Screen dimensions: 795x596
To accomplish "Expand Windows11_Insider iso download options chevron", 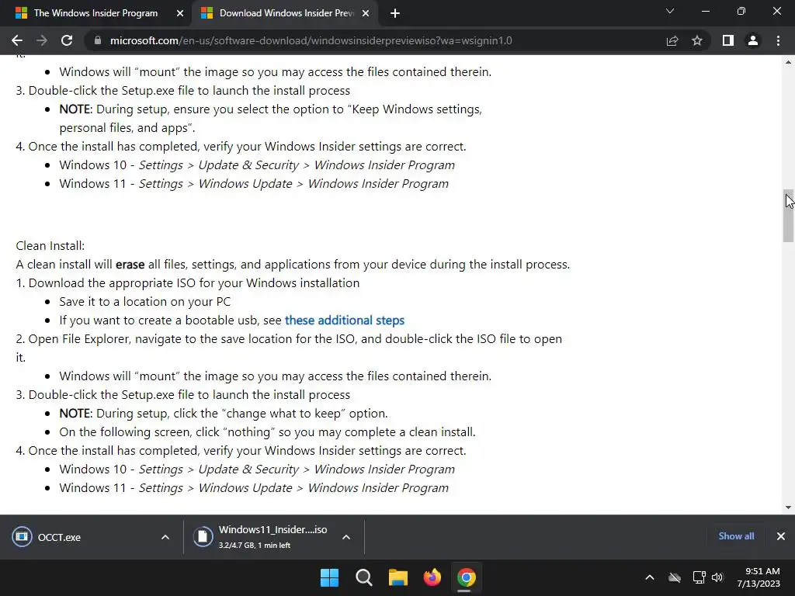I will 346,537.
